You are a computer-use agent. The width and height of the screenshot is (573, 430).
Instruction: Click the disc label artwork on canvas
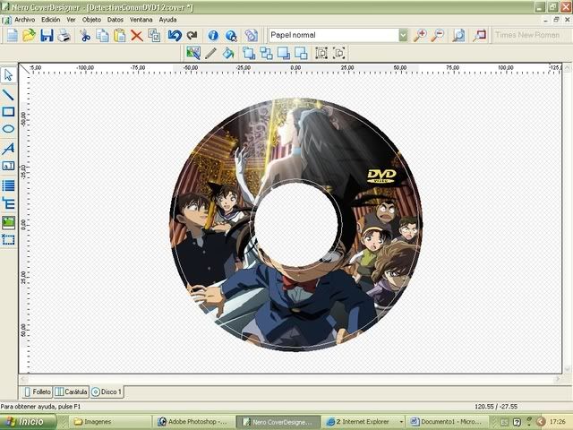(x=296, y=224)
